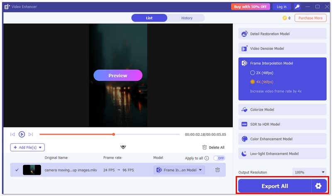Click the gold coin credits icon

(285, 18)
